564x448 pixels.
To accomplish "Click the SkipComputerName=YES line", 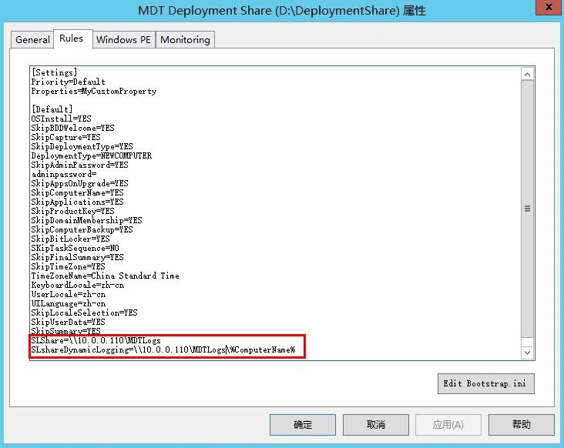I will click(77, 192).
